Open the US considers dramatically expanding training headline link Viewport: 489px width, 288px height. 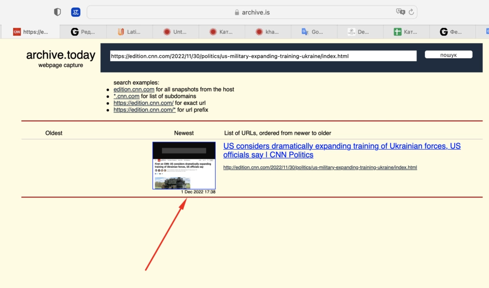click(342, 151)
